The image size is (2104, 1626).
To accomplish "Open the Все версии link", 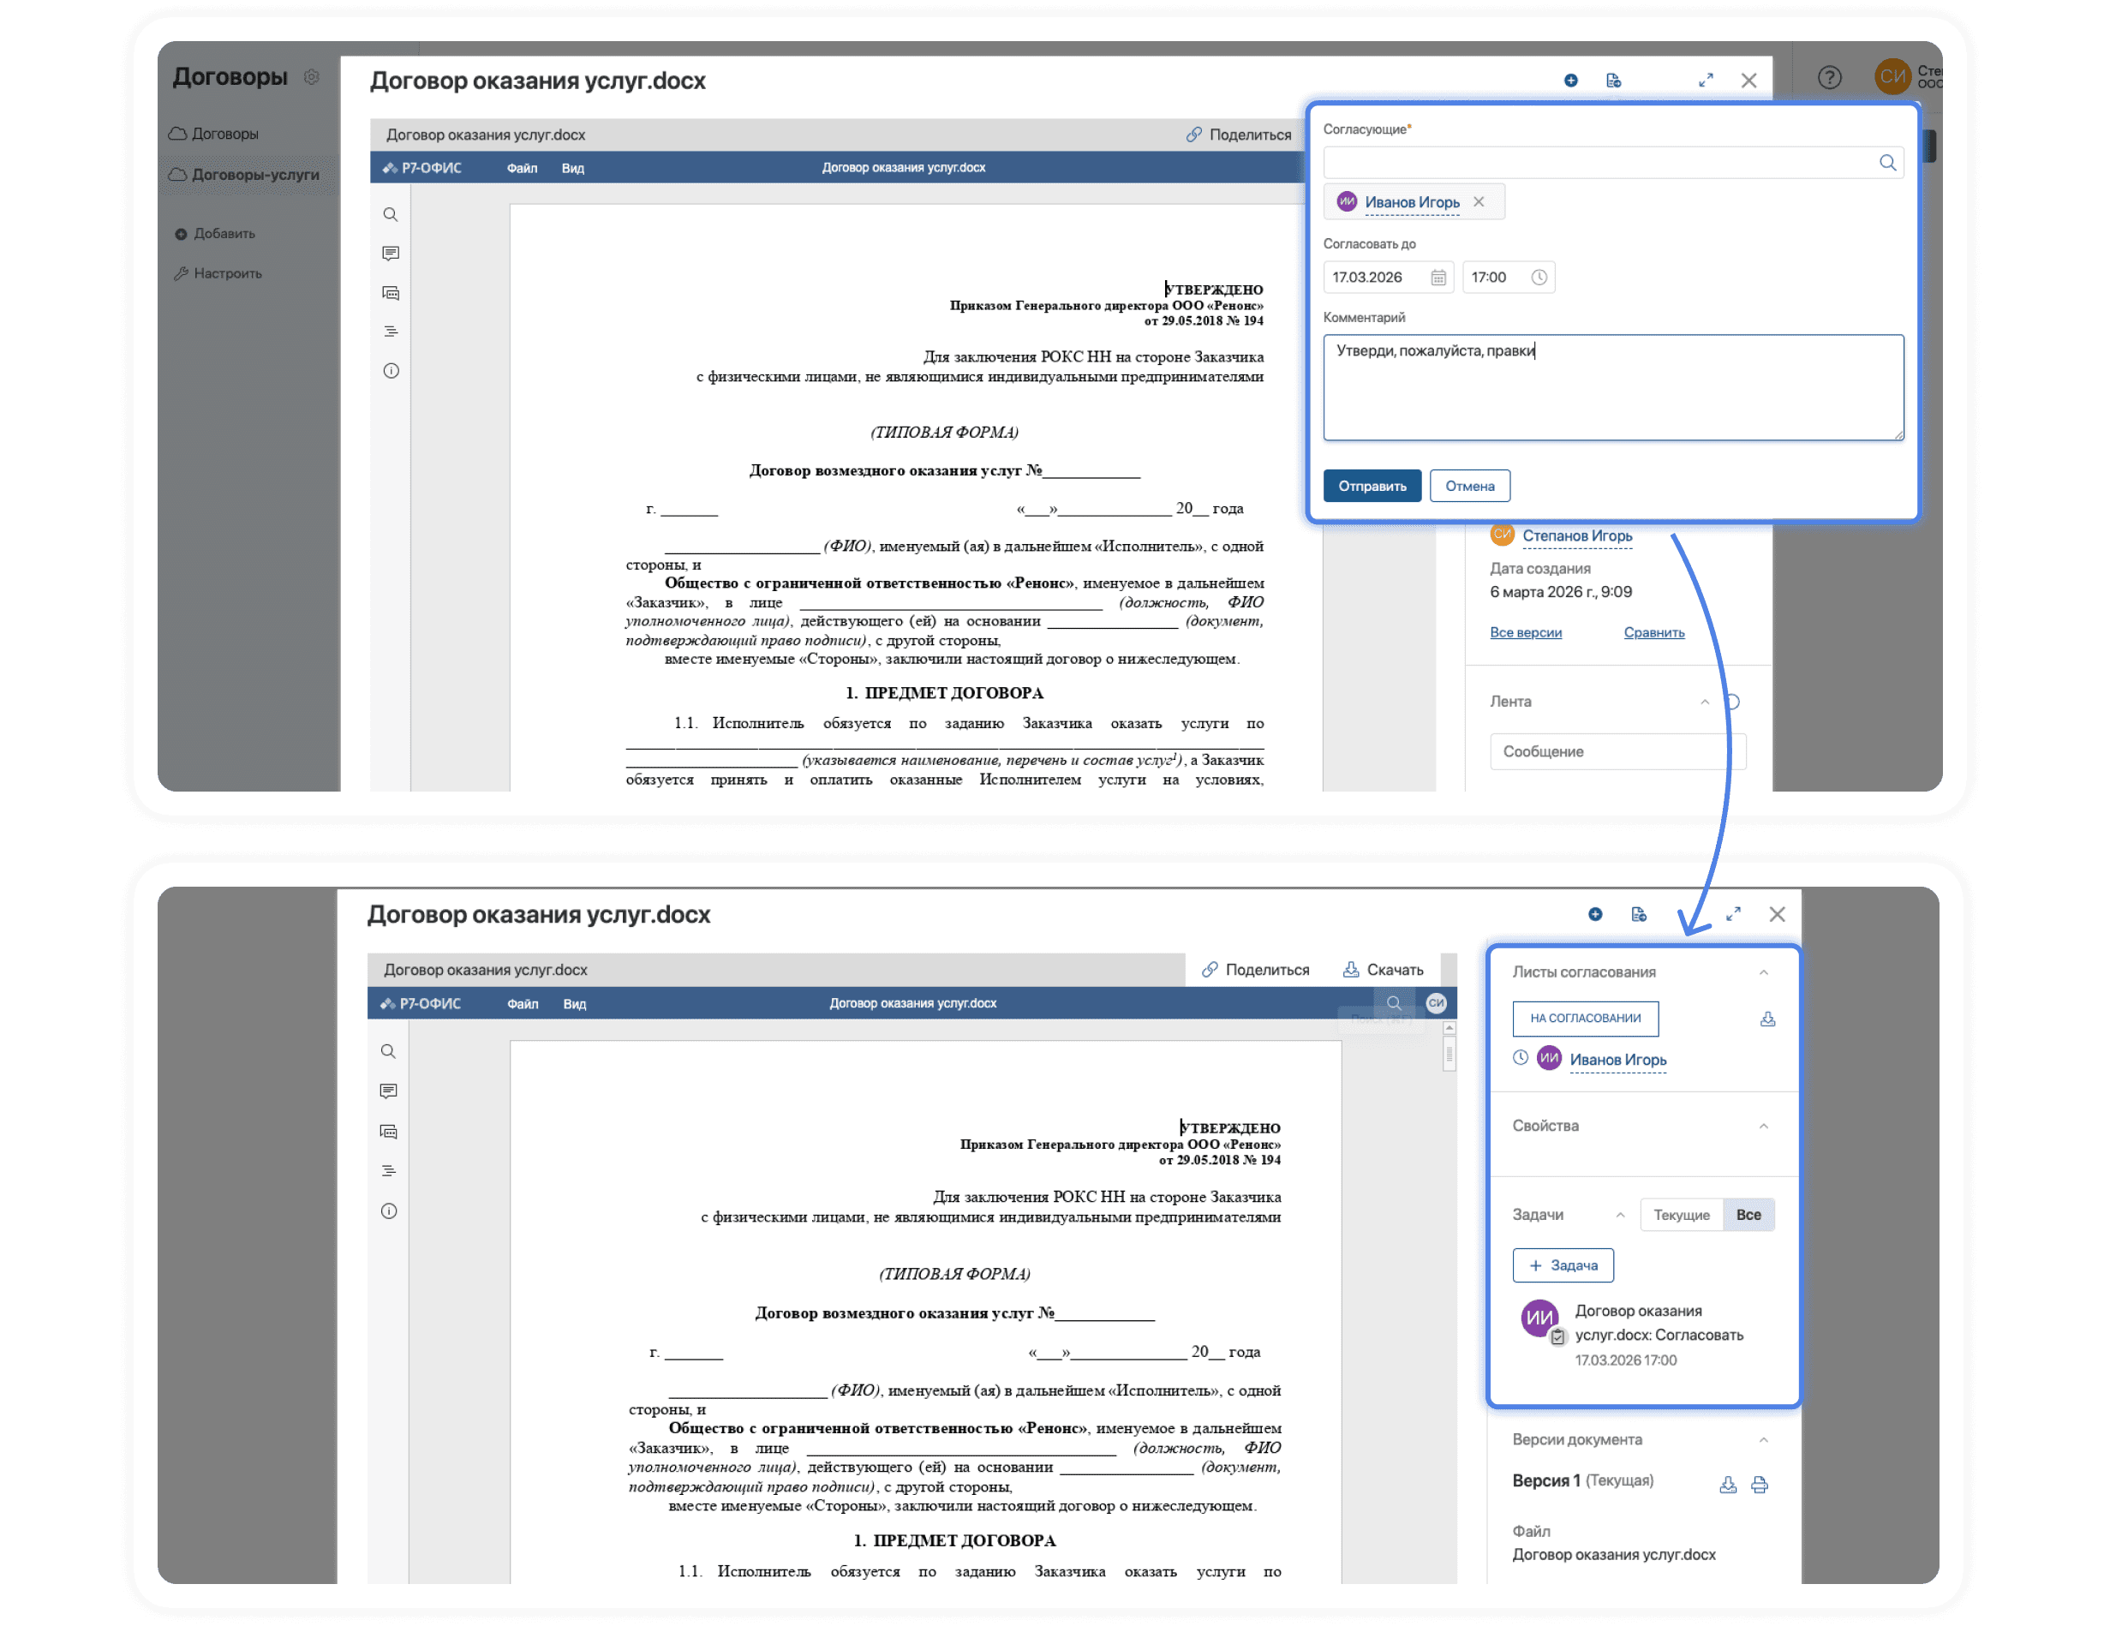I will [1525, 633].
